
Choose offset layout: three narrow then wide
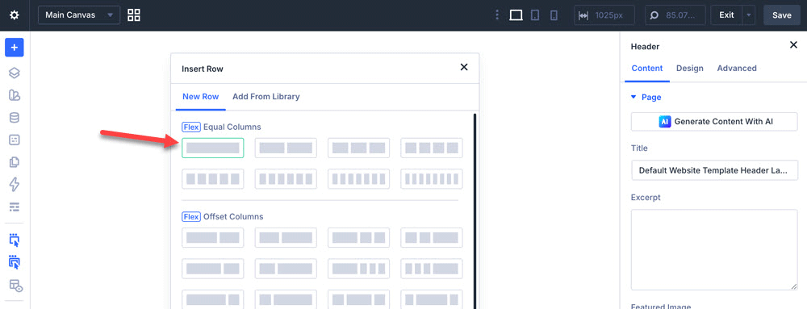pyautogui.click(x=432, y=269)
